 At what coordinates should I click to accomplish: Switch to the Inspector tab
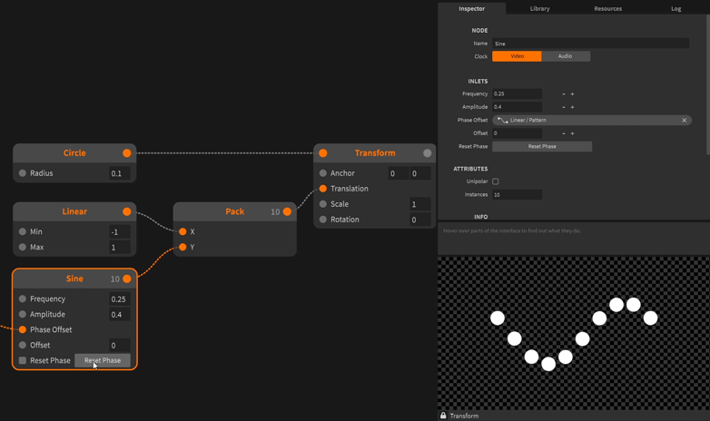472,8
